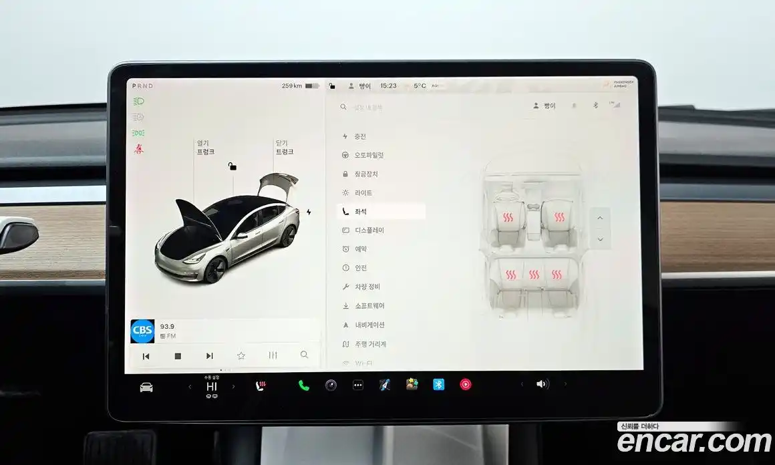This screenshot has height=465, width=775.
Task: Tap the Bluetooth app icon in dock
Action: coord(438,384)
